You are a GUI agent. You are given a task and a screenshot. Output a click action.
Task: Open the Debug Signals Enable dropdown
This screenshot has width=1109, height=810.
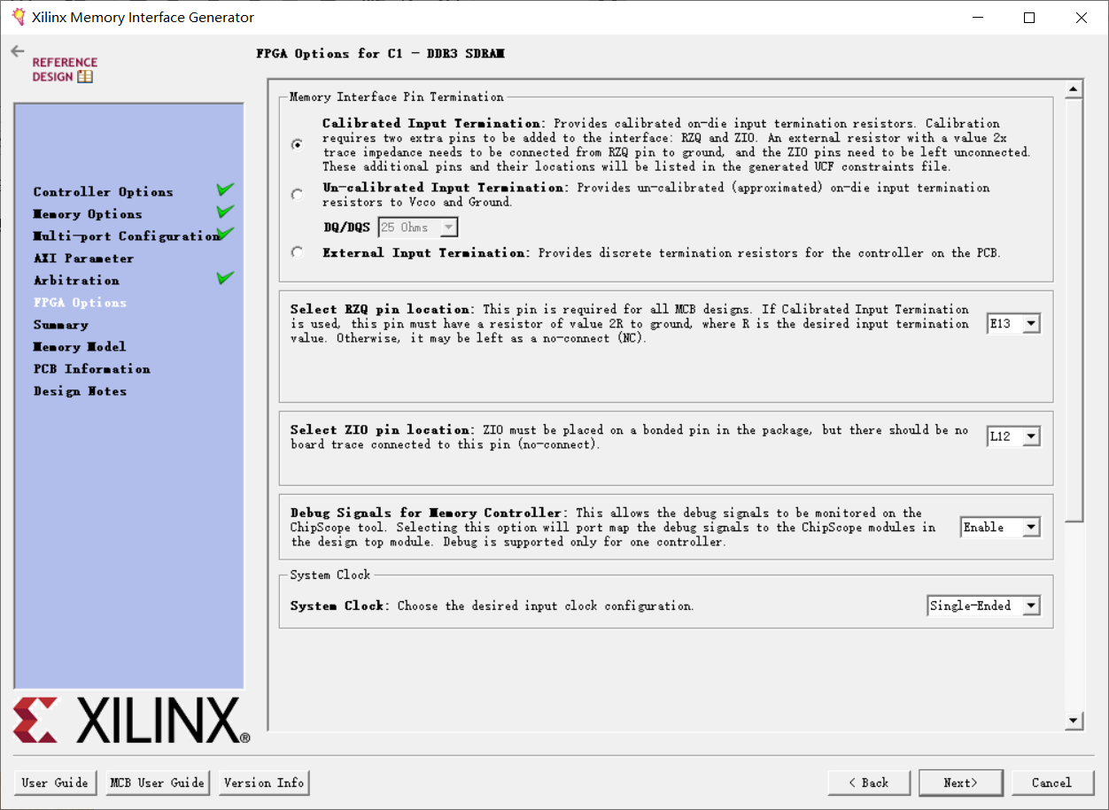1001,528
